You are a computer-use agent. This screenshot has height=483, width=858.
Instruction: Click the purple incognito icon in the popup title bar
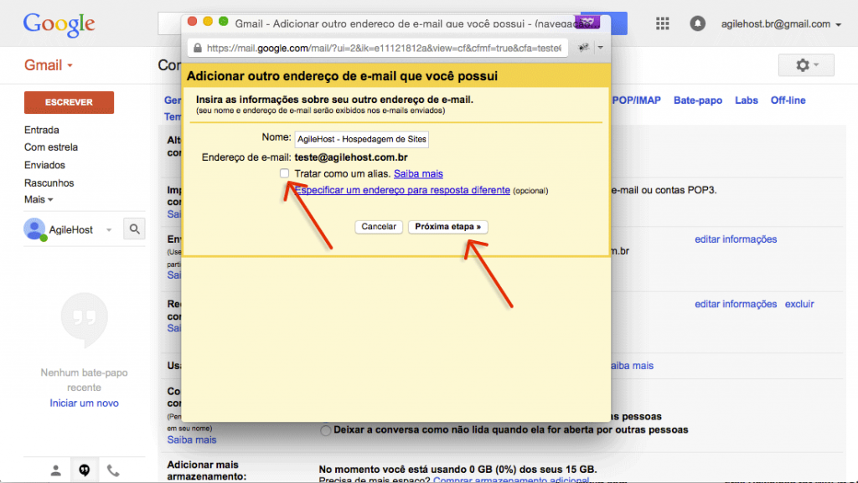[587, 22]
